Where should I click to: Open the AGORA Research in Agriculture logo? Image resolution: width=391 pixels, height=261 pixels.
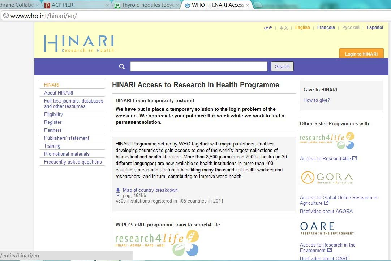tap(327, 178)
